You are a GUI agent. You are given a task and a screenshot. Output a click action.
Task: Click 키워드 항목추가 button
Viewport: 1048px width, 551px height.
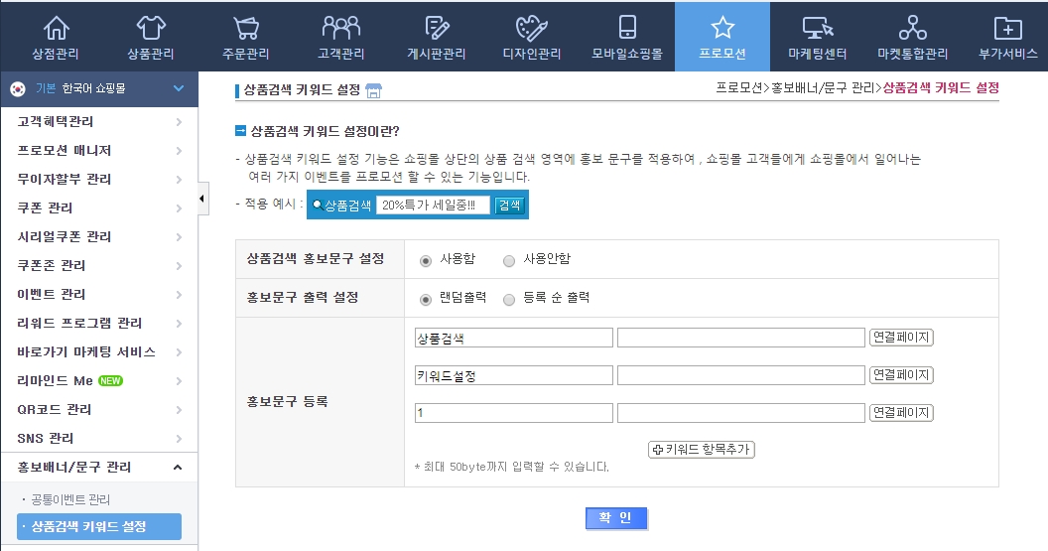[702, 450]
